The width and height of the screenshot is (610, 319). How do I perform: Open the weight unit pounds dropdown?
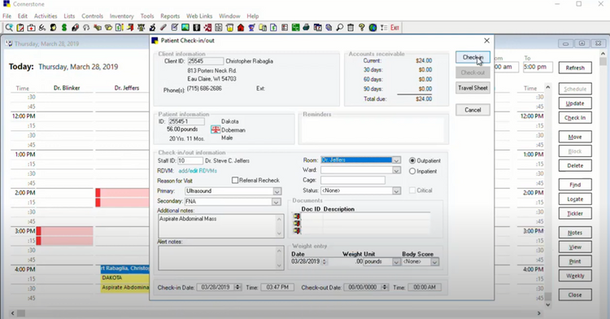point(396,262)
